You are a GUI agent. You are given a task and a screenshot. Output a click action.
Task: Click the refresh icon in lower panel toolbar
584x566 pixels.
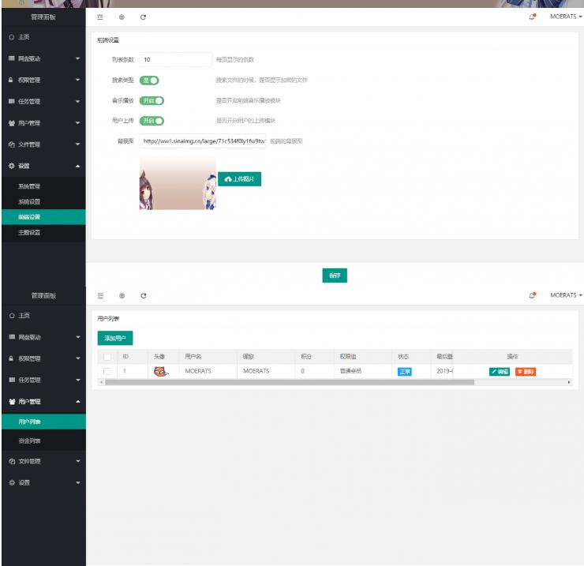[144, 296]
